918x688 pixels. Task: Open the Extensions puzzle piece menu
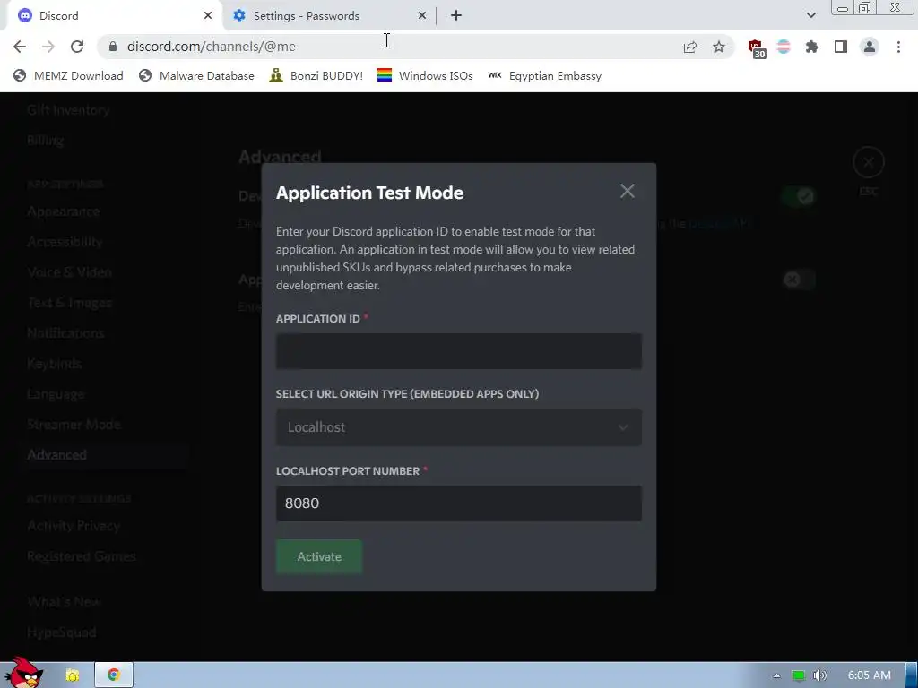tap(812, 47)
